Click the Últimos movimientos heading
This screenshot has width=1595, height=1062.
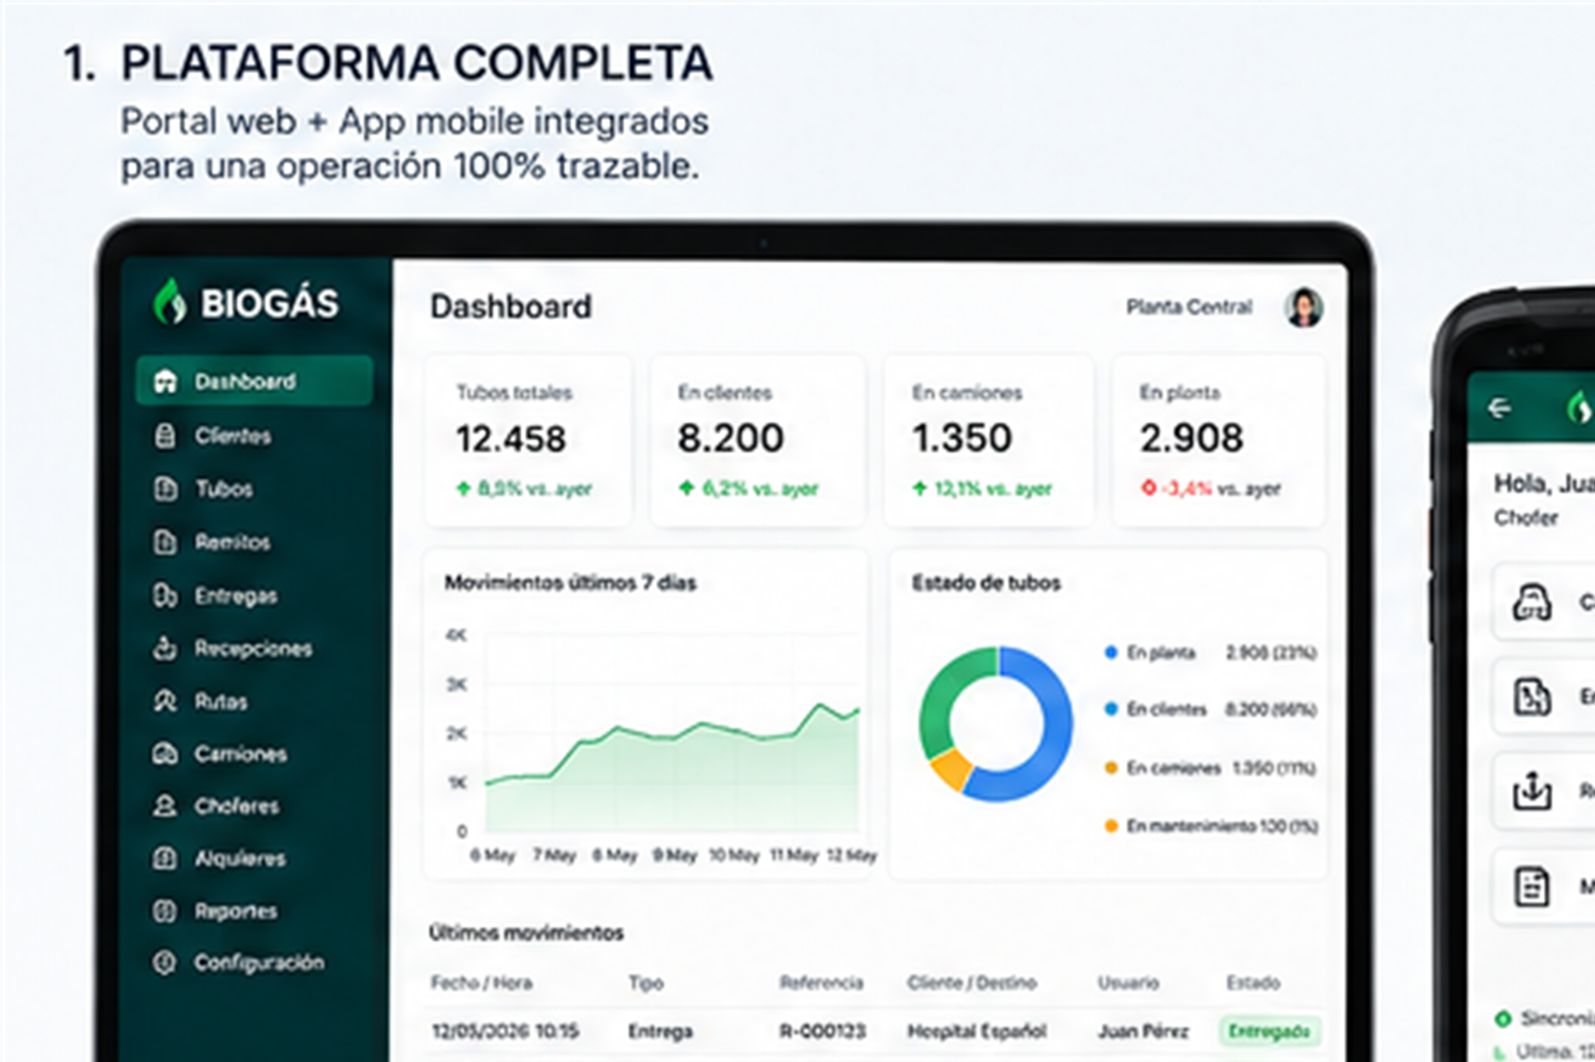(x=526, y=933)
